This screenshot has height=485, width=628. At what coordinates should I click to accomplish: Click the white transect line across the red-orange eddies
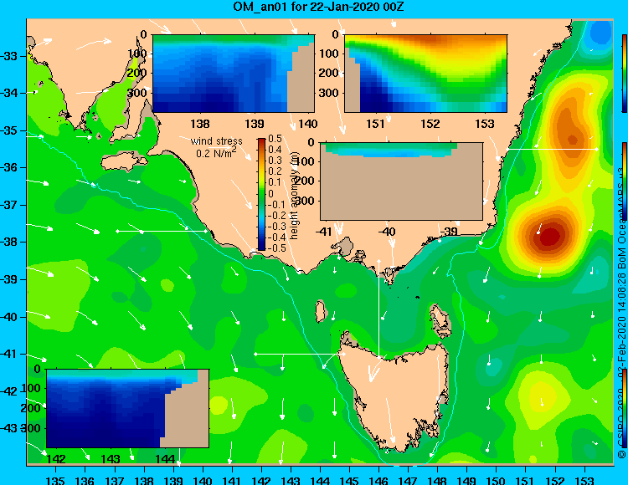(x=553, y=149)
